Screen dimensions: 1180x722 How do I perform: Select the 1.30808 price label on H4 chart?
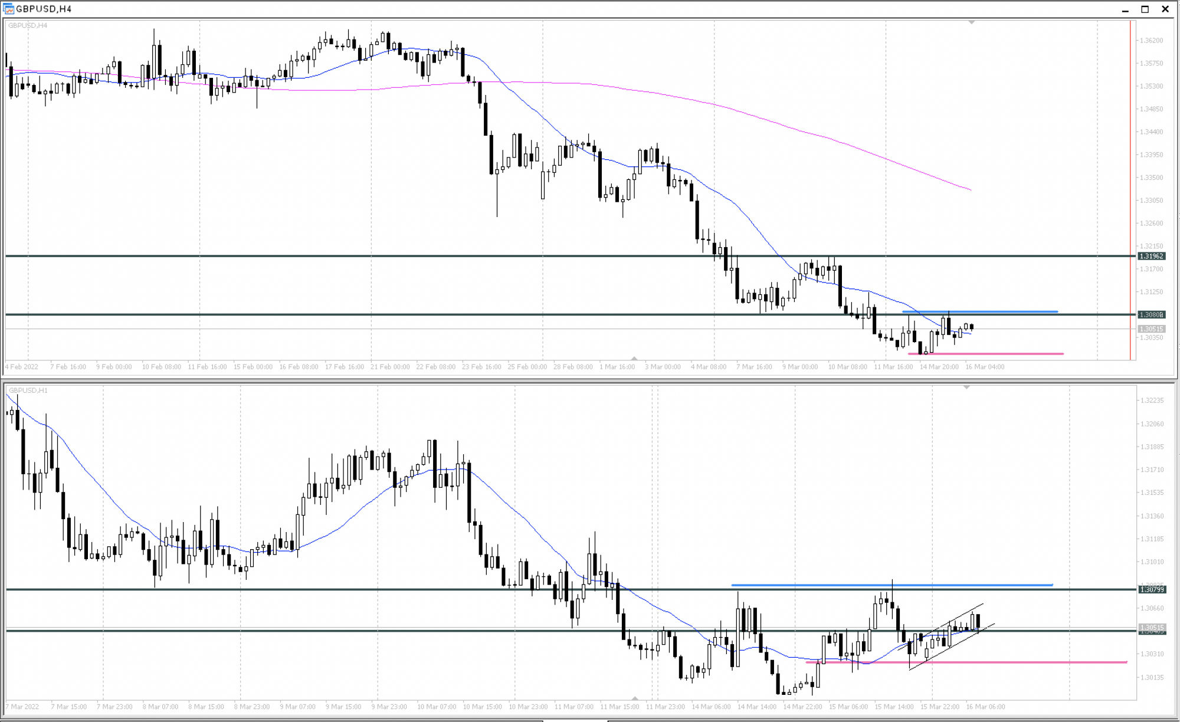[x=1152, y=314]
